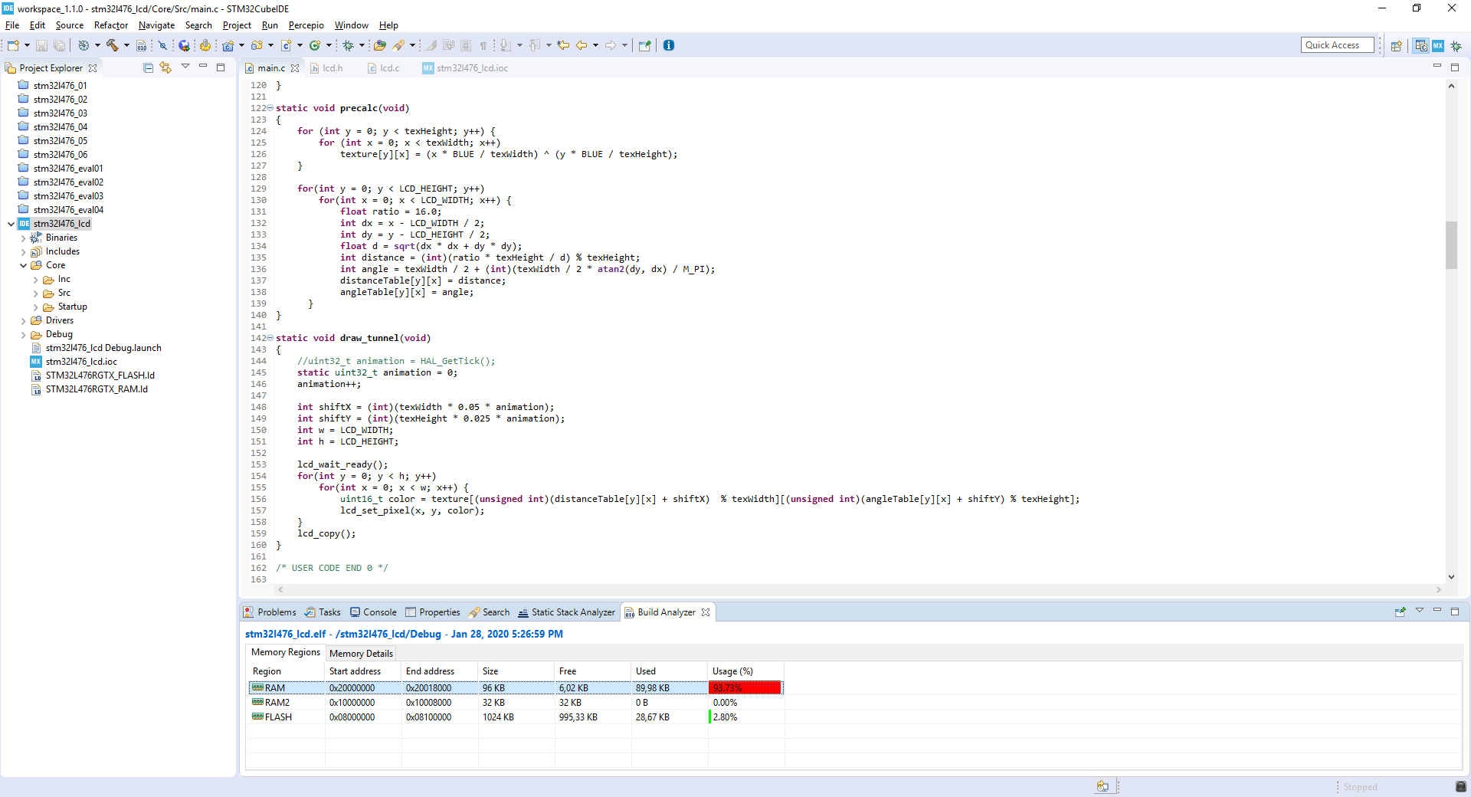Click the green FLASH usage bar
Viewport: 1471px width, 797px height.
(x=710, y=717)
